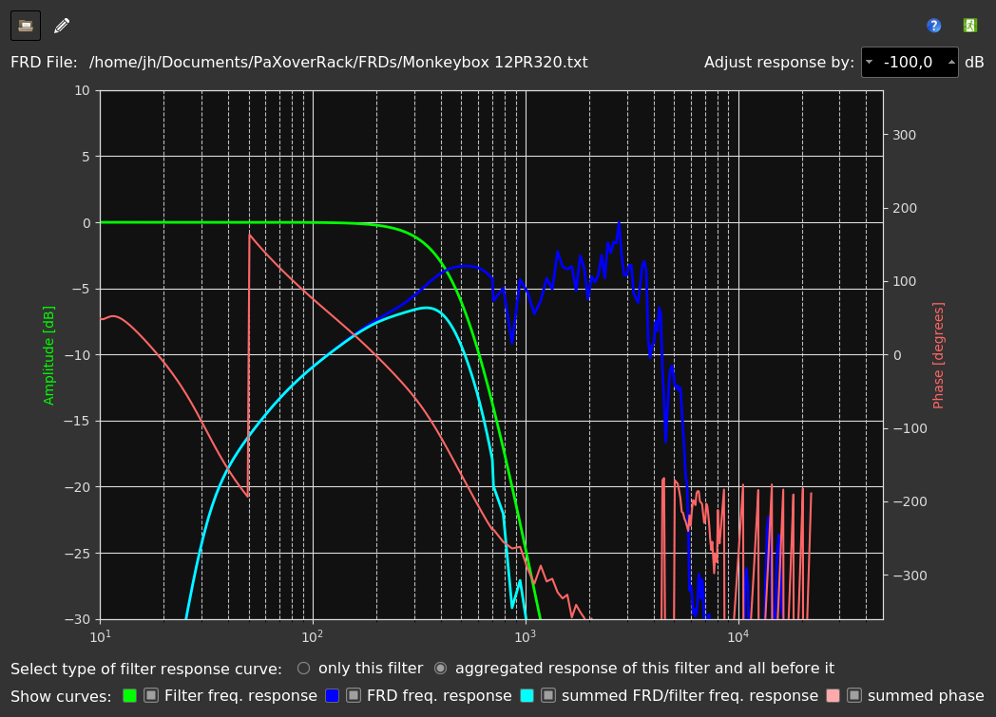Toggle the summed phase checkbox
The image size is (996, 717).
(x=853, y=695)
